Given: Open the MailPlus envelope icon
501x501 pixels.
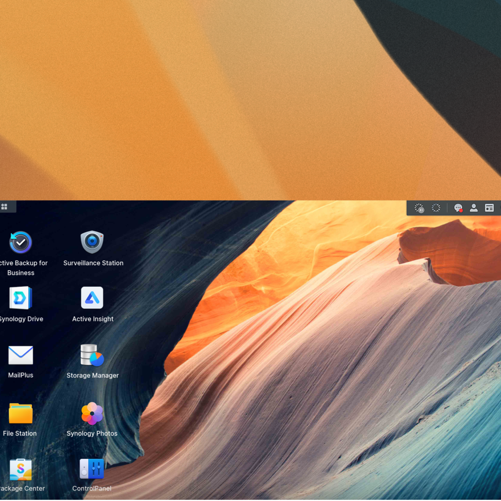Looking at the screenshot, I should point(20,355).
